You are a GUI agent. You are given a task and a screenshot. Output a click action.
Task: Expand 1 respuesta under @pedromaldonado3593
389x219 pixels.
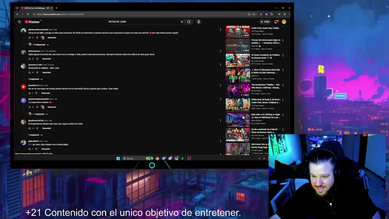click(38, 114)
